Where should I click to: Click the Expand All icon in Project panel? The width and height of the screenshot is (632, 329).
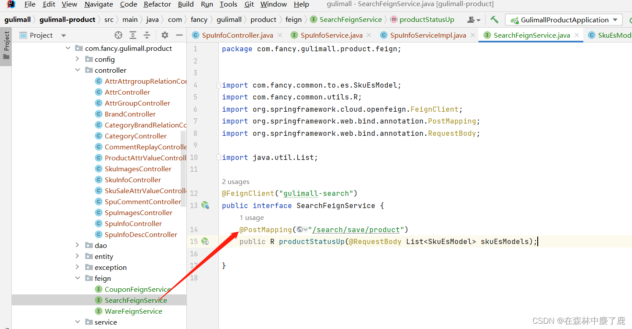click(x=133, y=35)
